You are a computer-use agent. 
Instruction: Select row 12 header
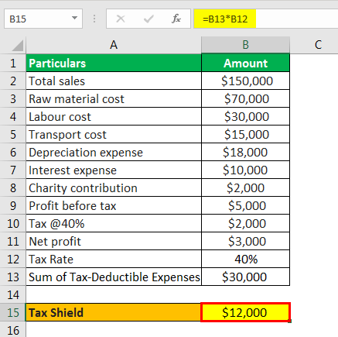[13, 260]
